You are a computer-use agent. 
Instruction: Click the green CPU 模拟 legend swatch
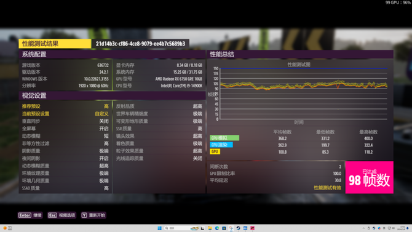pos(224,138)
